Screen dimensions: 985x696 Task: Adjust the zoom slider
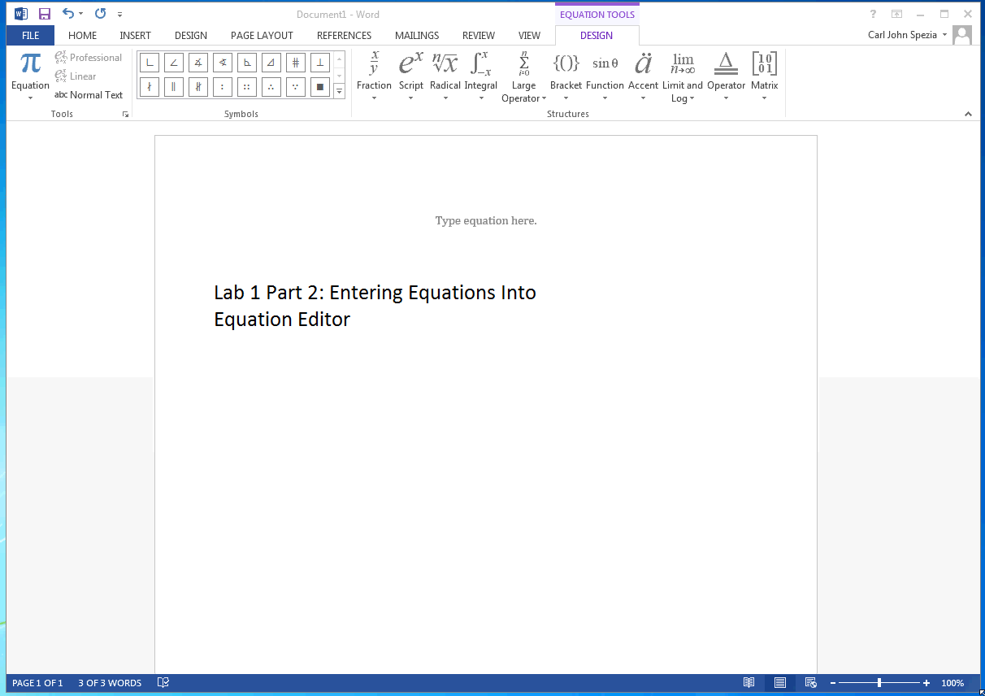880,683
